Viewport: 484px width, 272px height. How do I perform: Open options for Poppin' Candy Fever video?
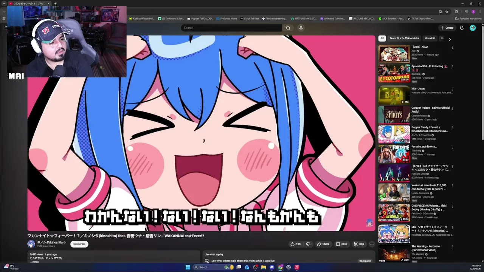(453, 128)
